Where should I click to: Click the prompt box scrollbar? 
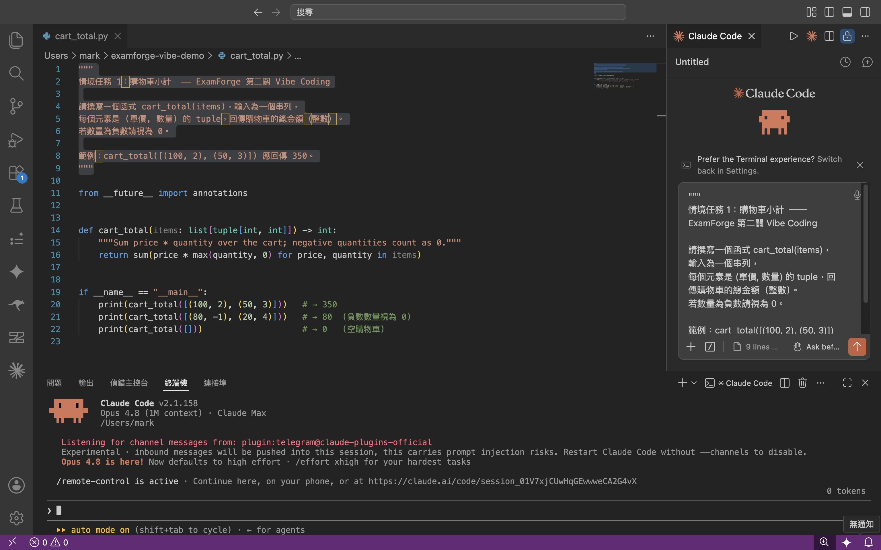(866, 244)
